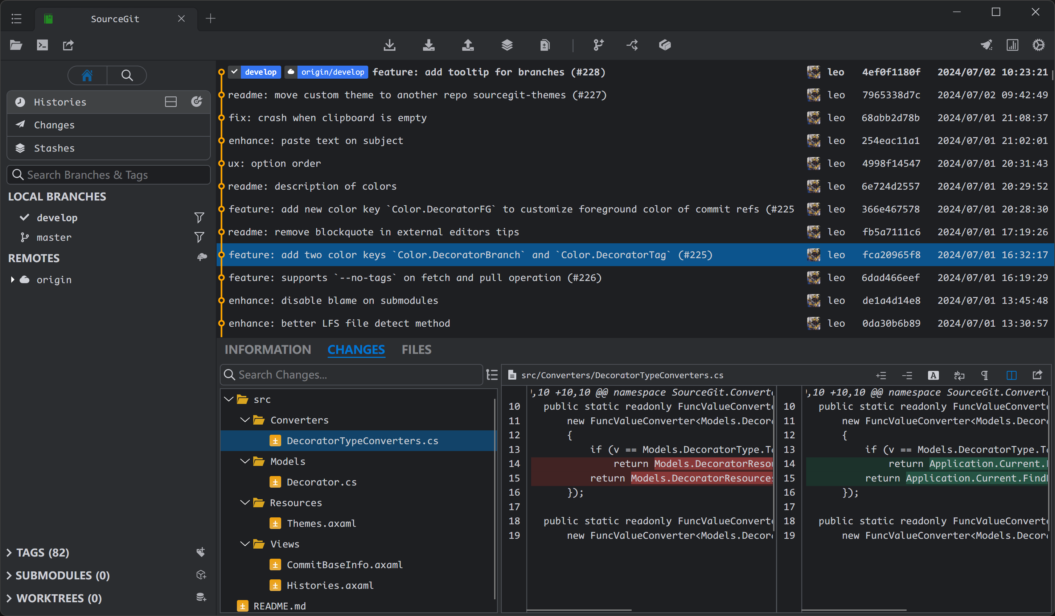Switch to the INFORMATION tab

pos(268,350)
